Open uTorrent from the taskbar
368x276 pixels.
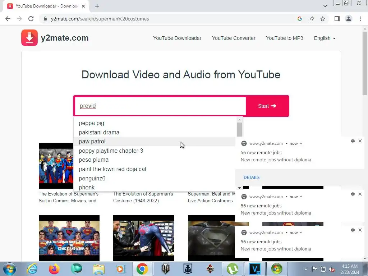click(233, 269)
